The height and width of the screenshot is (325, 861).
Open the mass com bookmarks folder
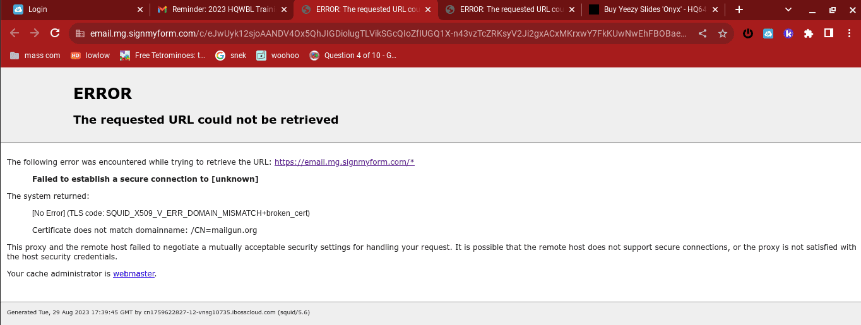(x=35, y=56)
